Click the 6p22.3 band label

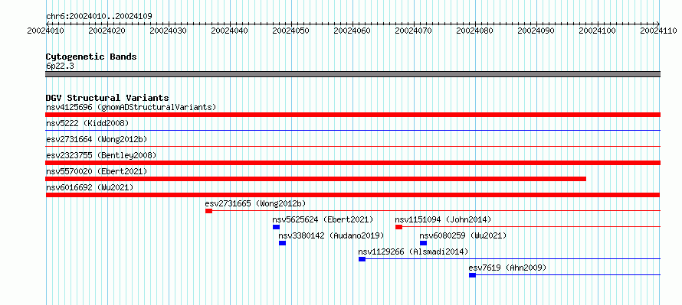point(60,66)
